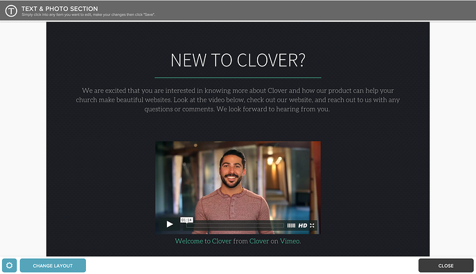Click the video volume bars icon
This screenshot has height=274, width=476.
[291, 225]
